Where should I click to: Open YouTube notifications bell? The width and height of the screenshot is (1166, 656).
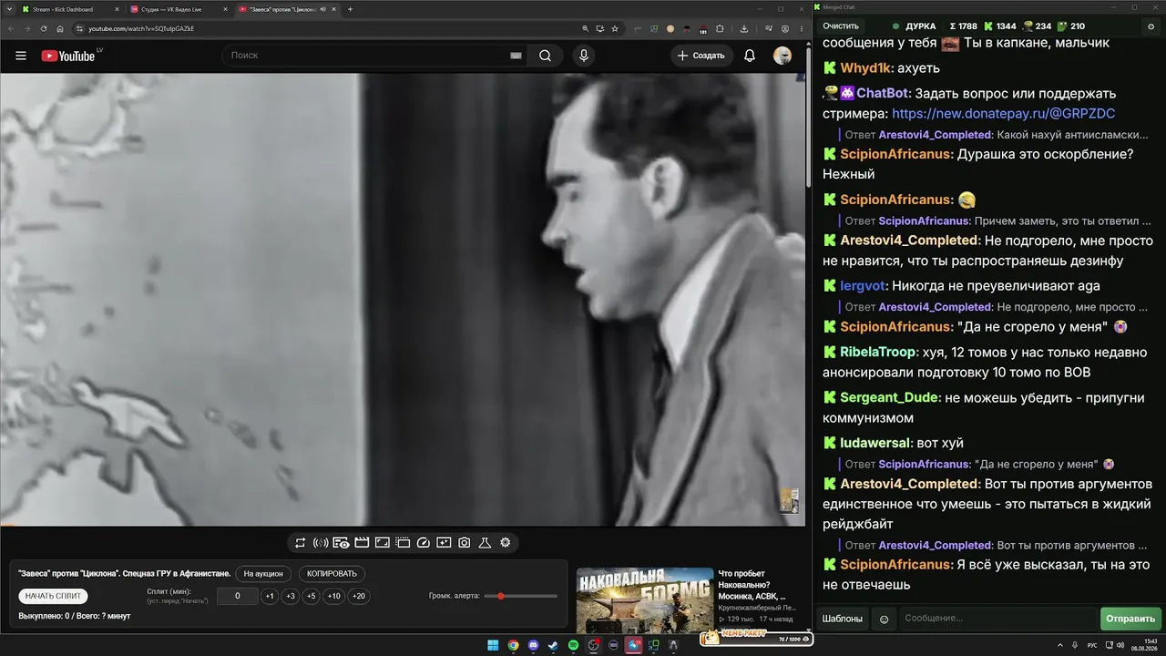(750, 56)
